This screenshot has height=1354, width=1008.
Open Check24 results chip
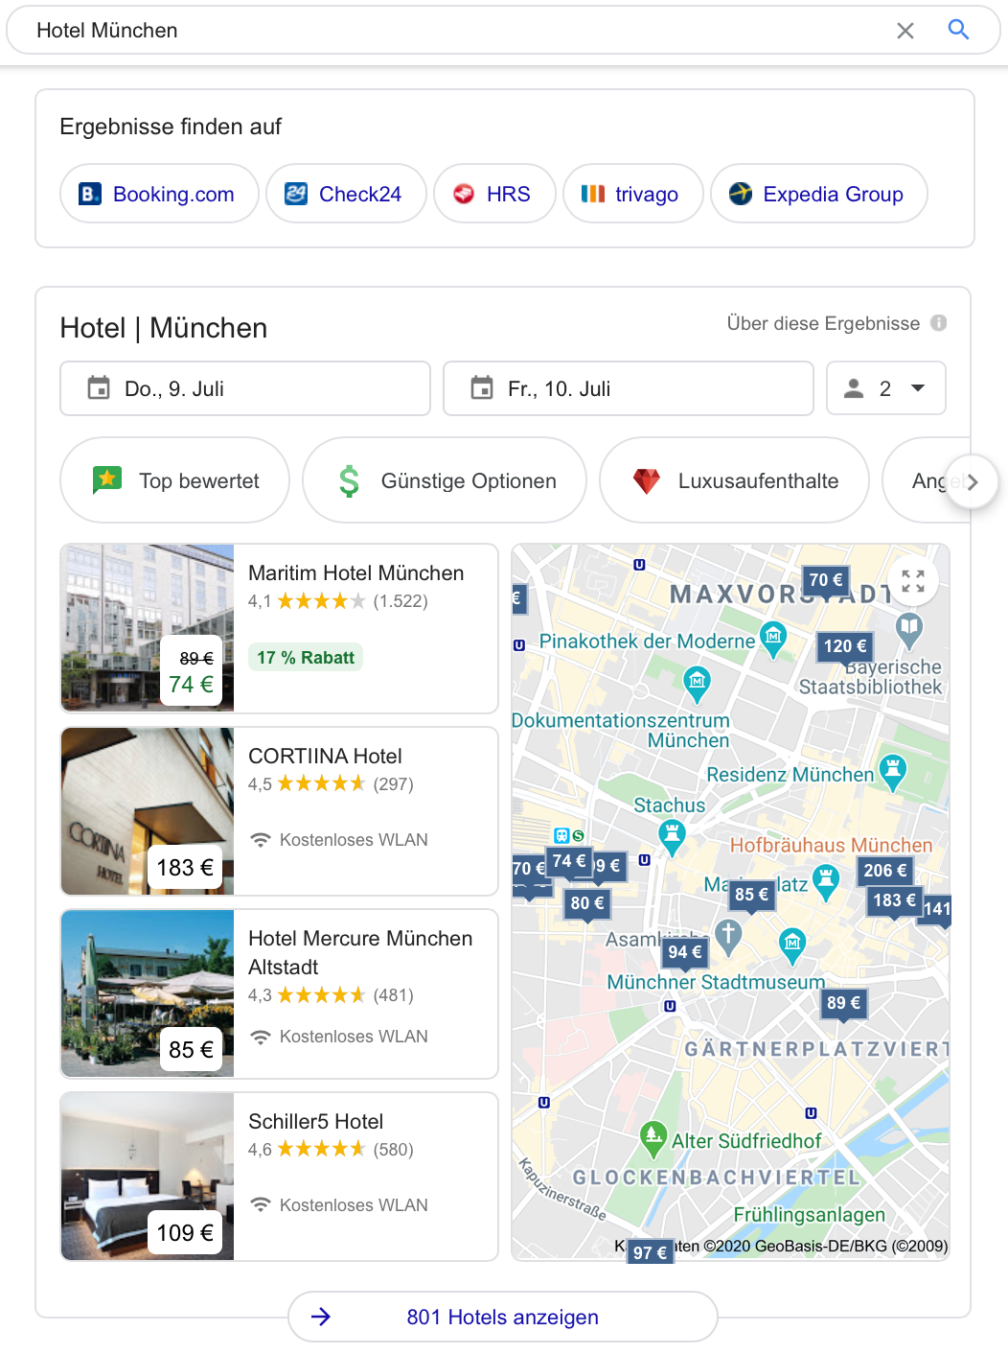[346, 194]
